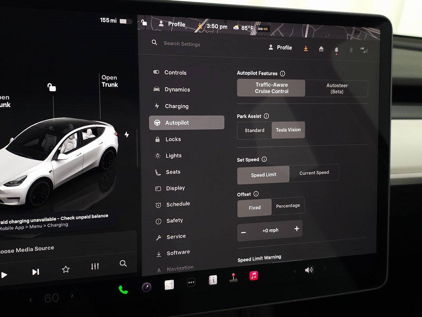Raise volume with the right arrow by the speaker
The image size is (422, 317).
coord(325,268)
